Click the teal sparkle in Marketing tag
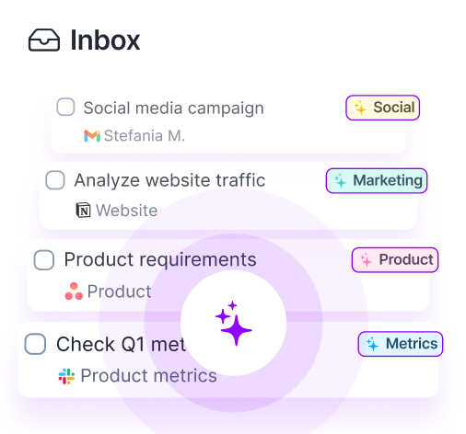466x434 pixels. pyautogui.click(x=340, y=181)
